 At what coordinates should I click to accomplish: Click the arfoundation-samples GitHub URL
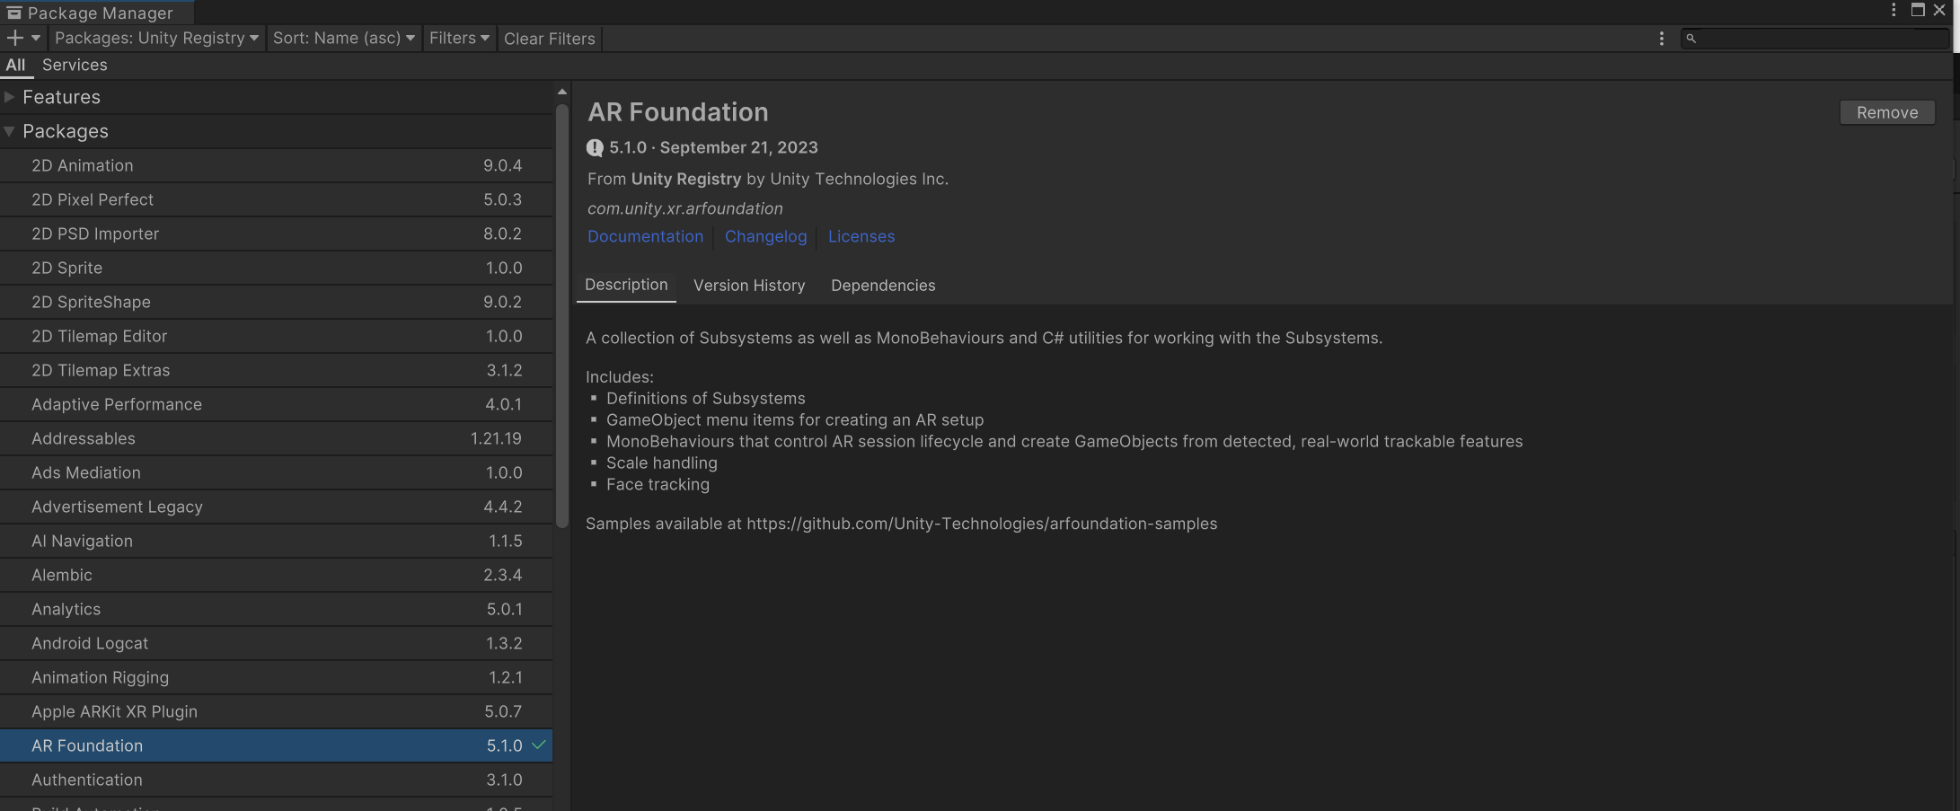click(982, 524)
